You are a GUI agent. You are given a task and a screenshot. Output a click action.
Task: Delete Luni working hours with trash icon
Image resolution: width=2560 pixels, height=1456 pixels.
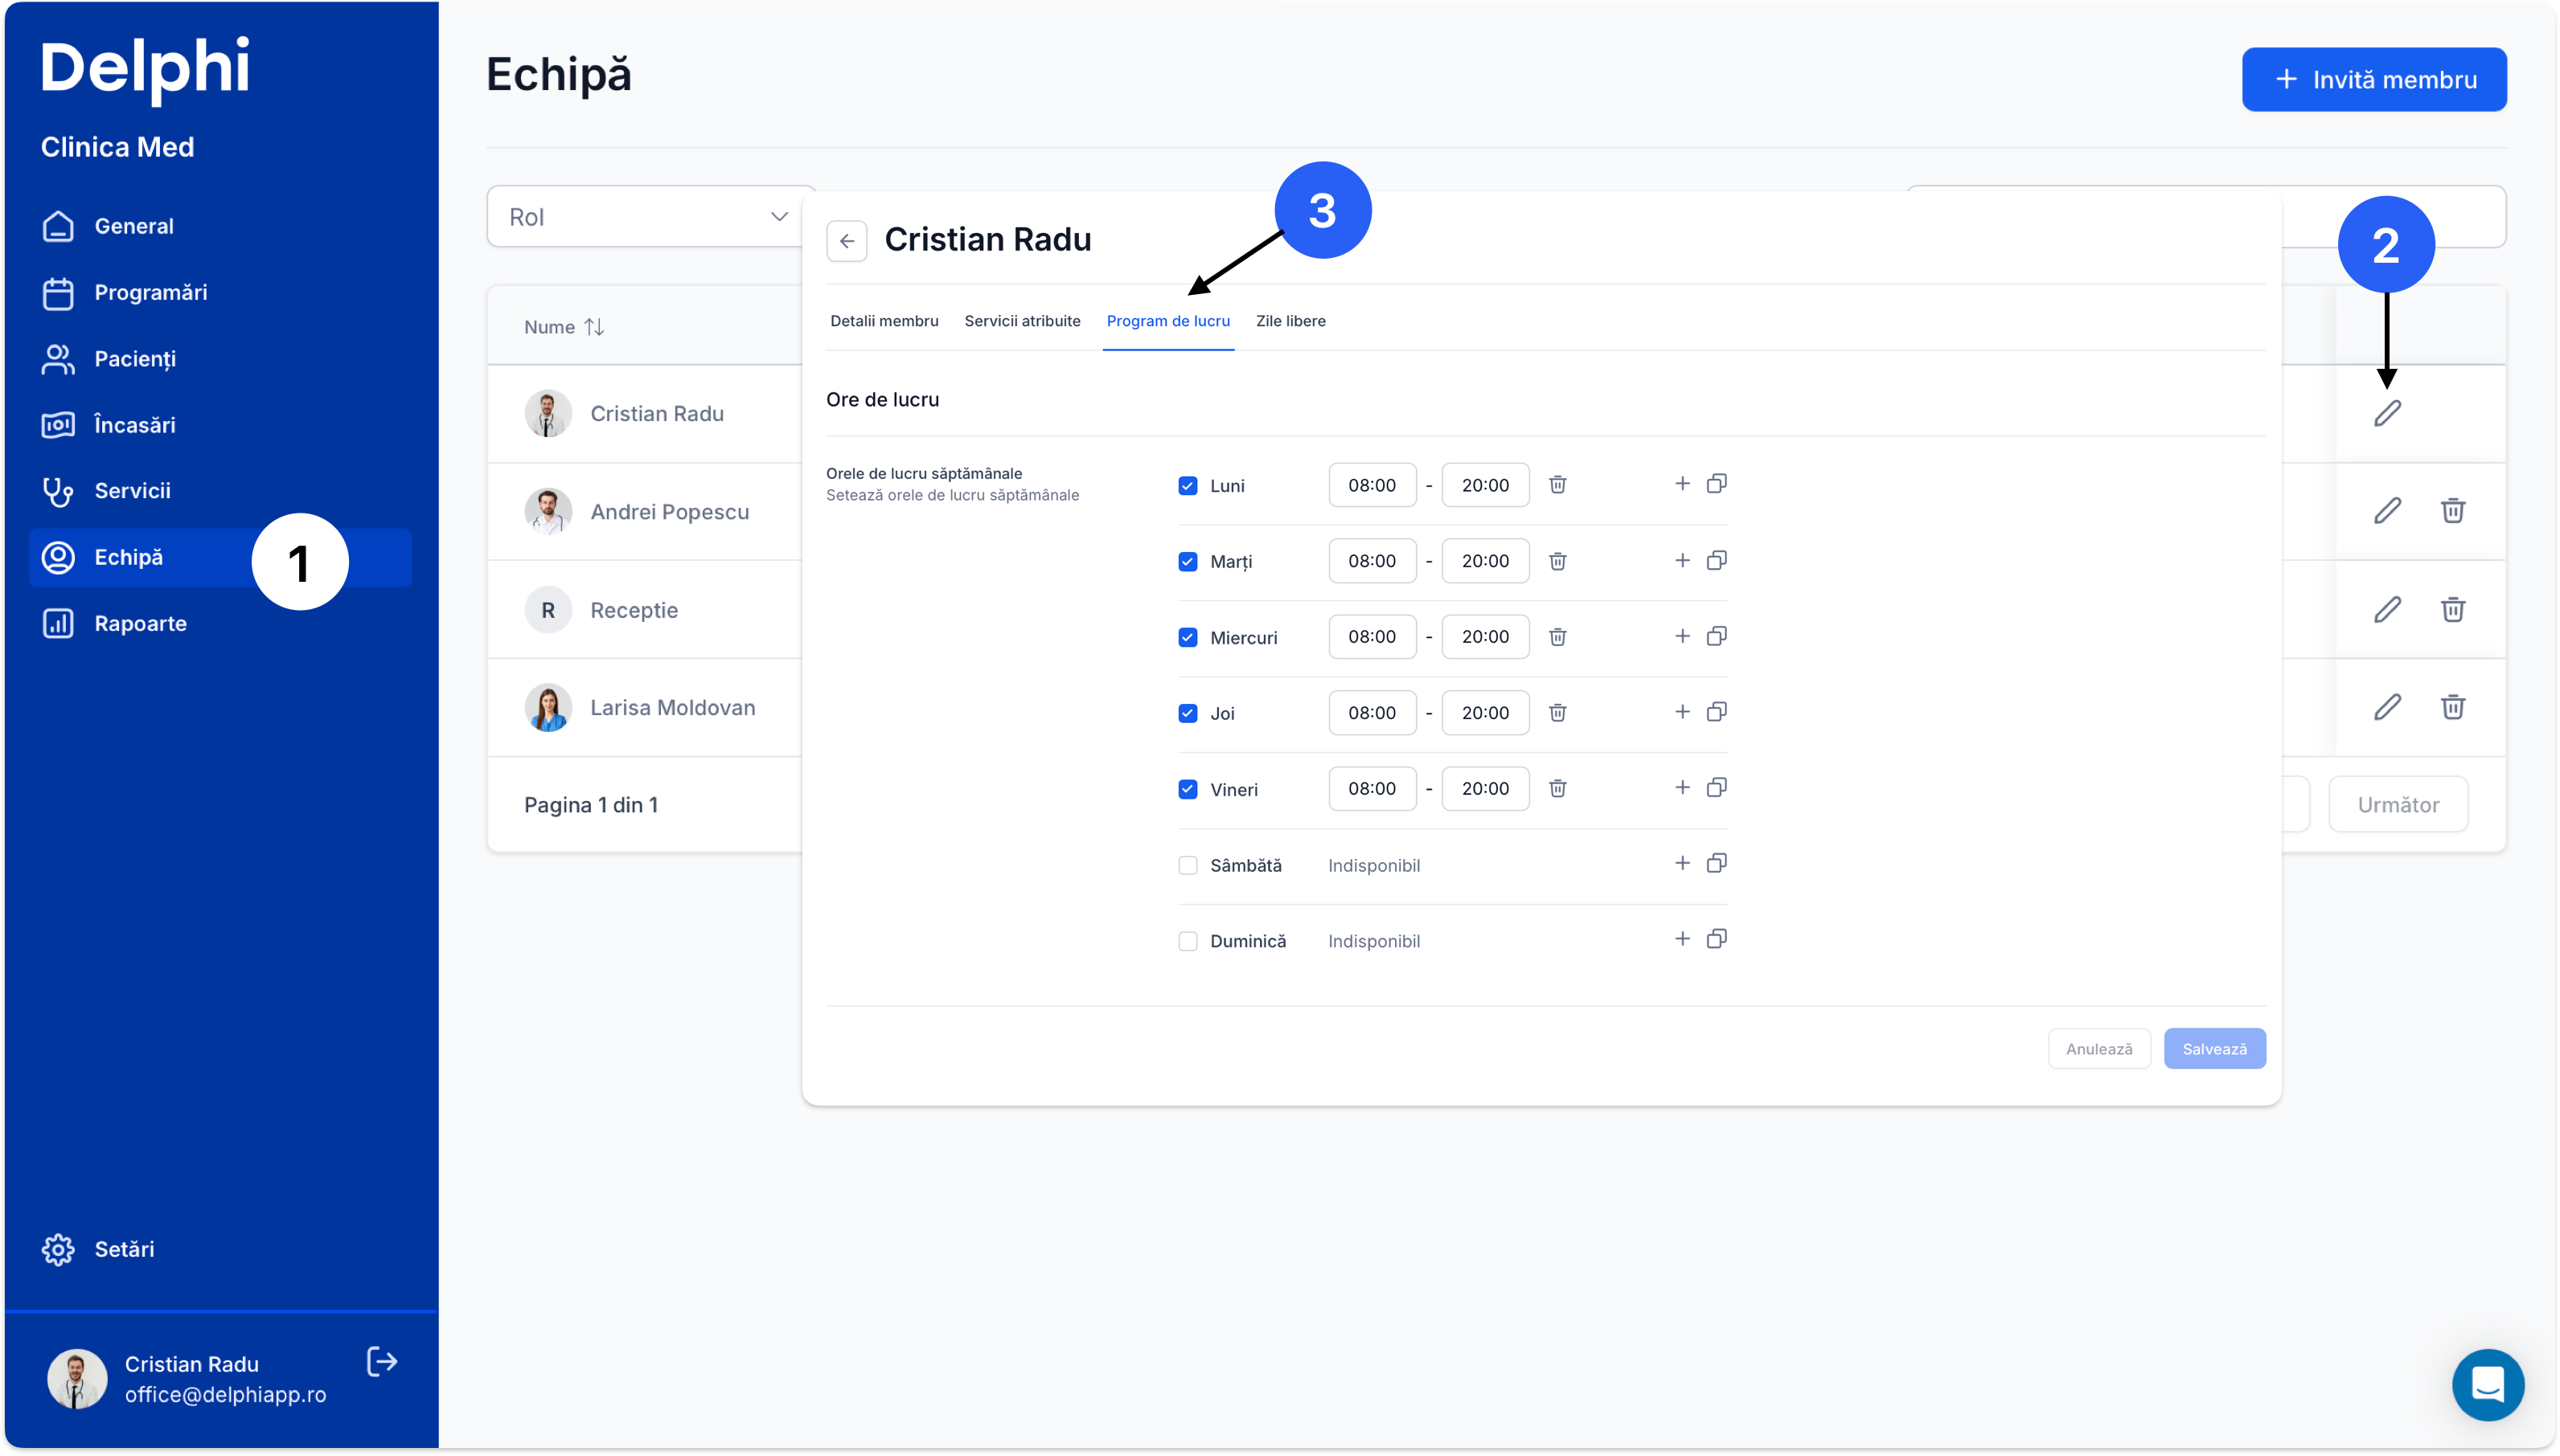tap(1557, 485)
